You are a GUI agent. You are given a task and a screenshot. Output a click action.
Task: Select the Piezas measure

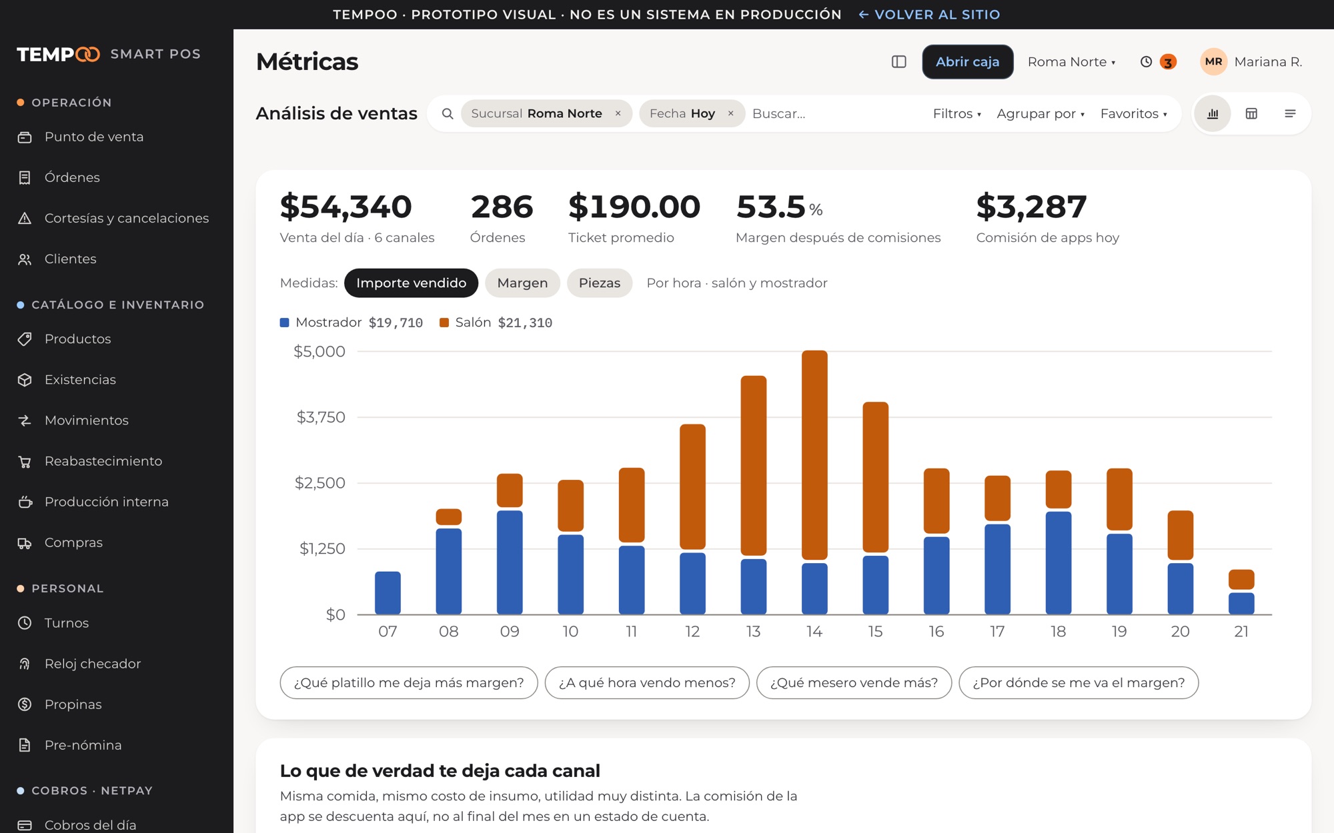pyautogui.click(x=599, y=283)
